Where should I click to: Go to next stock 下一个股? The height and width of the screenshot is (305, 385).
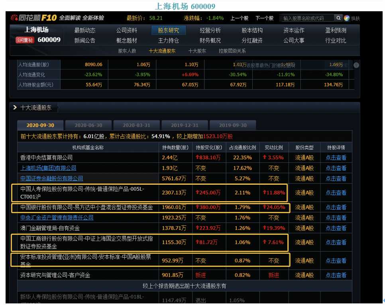(x=264, y=18)
